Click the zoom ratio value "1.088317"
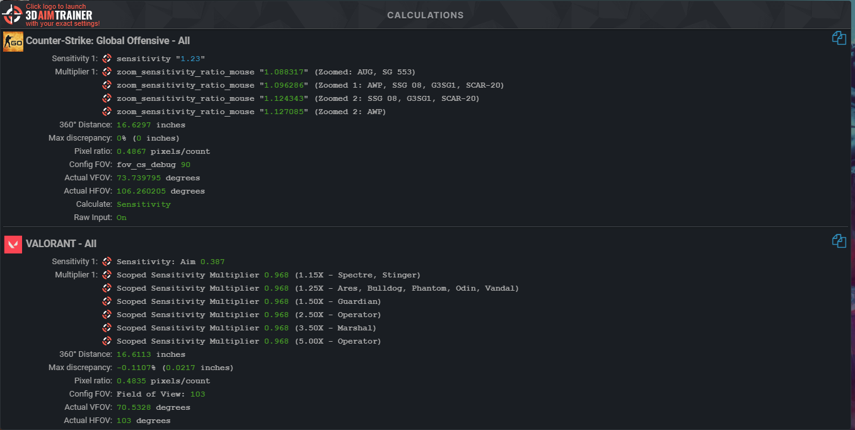Viewport: 855px width, 430px height. pos(284,72)
